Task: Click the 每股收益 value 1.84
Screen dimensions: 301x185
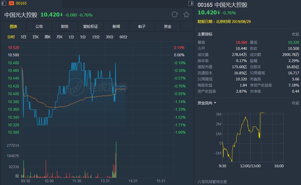Action: [x=243, y=85]
